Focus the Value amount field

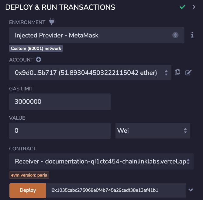(x=60, y=131)
